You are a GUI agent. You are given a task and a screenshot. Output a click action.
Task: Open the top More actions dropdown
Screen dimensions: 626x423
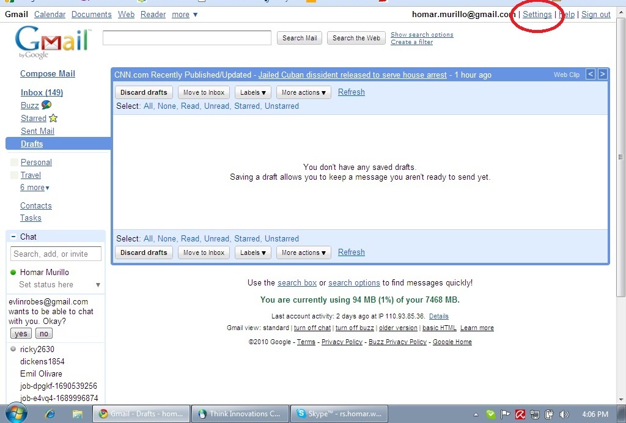point(303,92)
